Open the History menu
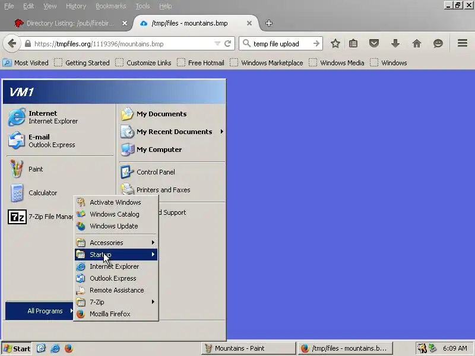Image resolution: width=475 pixels, height=356 pixels. point(76,6)
